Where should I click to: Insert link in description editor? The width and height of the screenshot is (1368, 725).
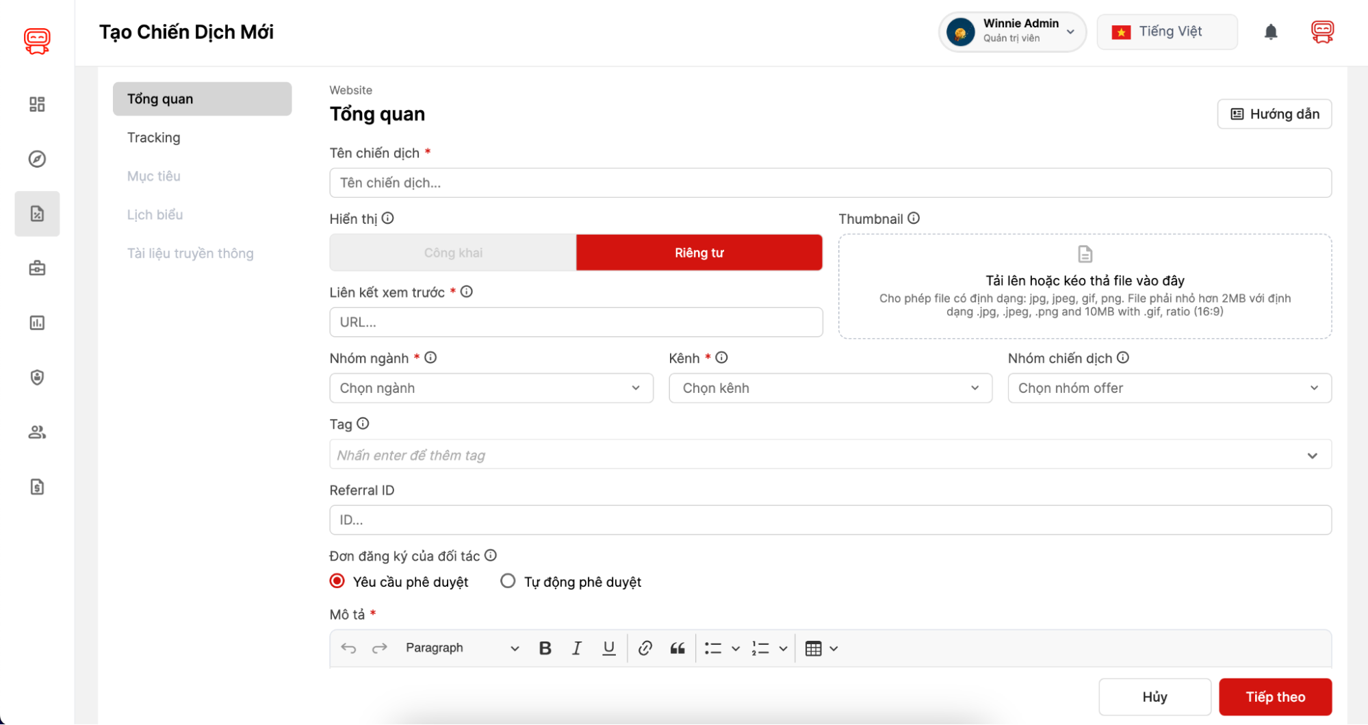tap(645, 648)
